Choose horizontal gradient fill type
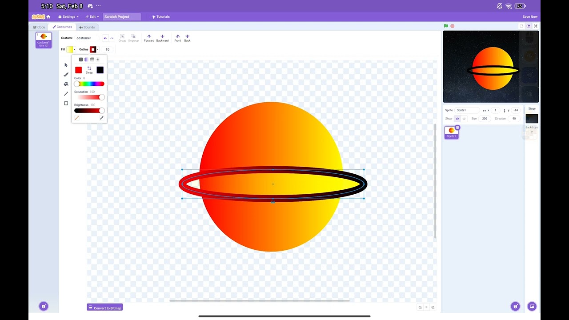Screen dimensions: 569x320 pos(86,60)
